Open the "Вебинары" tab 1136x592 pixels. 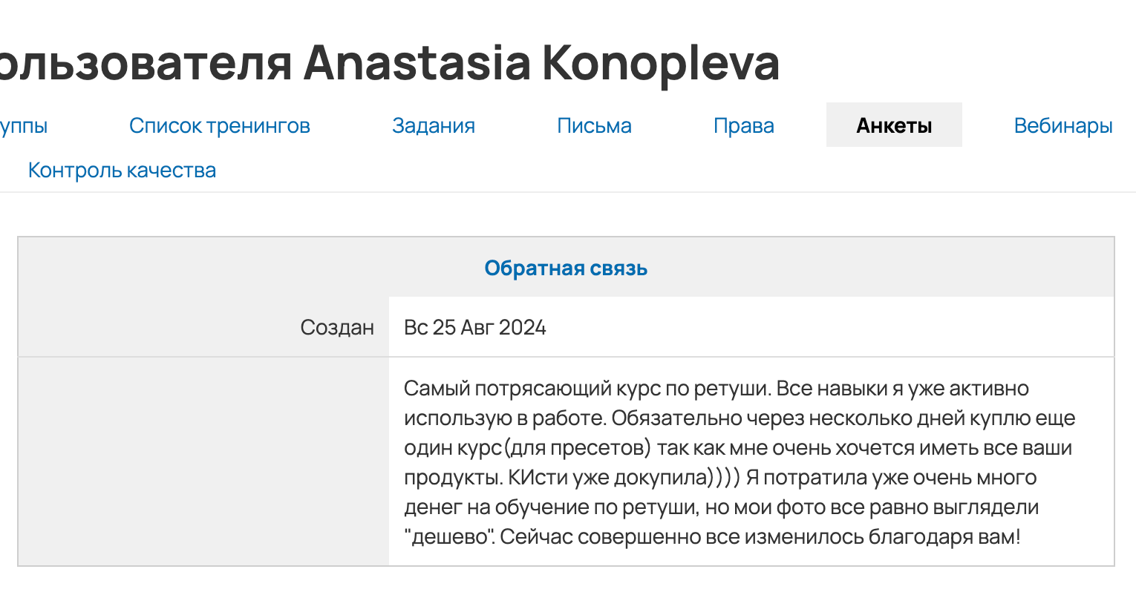tap(1063, 125)
